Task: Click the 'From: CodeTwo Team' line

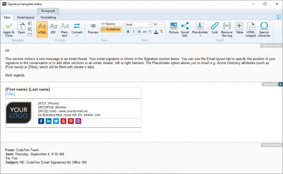Action: [22, 150]
